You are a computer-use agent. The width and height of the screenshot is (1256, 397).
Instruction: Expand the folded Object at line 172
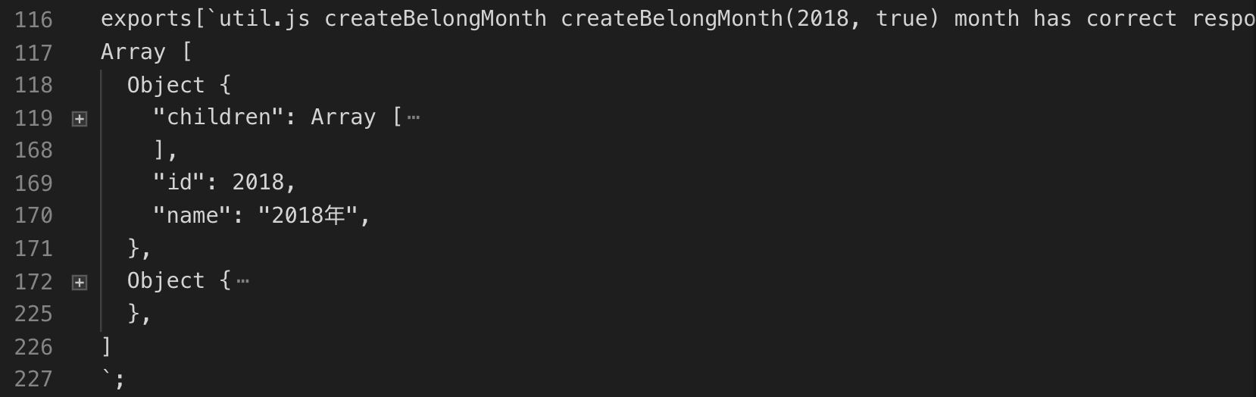(80, 282)
